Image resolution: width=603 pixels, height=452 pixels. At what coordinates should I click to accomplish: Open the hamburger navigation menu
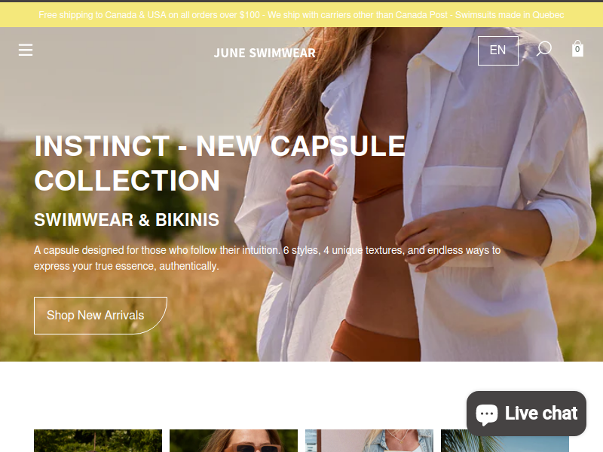pos(26,50)
